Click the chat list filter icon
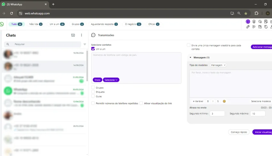 tap(85, 44)
